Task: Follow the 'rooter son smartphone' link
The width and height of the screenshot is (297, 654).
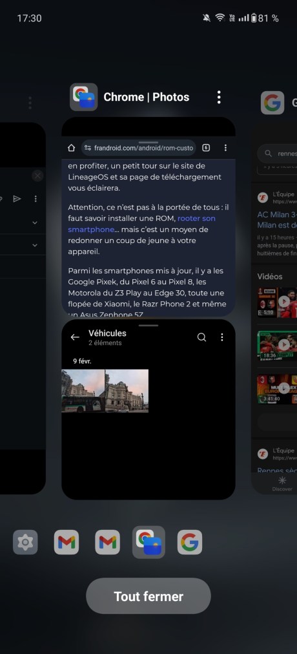Action: [x=141, y=224]
